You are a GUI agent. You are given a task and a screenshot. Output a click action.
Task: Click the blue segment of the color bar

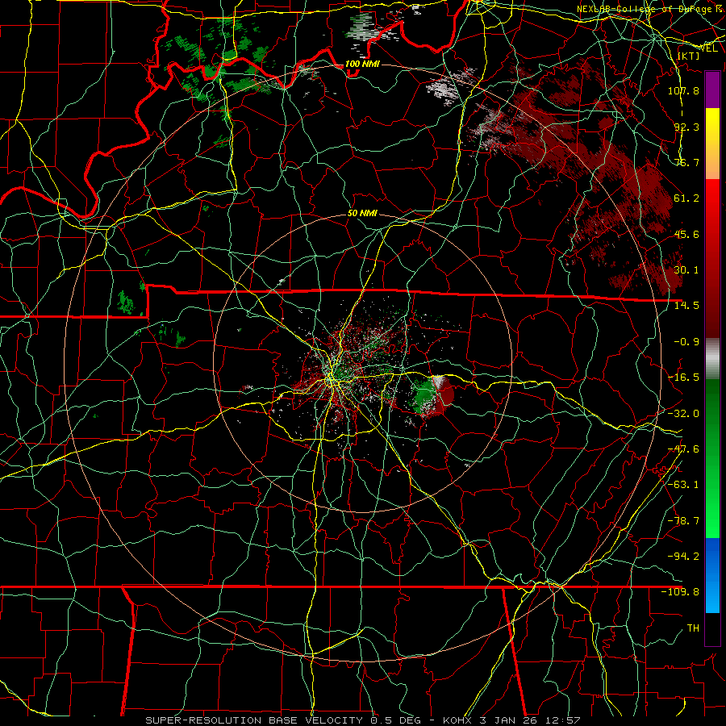pyautogui.click(x=712, y=575)
